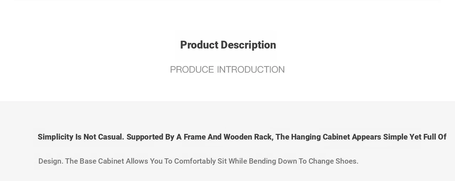
Task: Click 'Supported By A' in the first line
Action: coord(154,137)
